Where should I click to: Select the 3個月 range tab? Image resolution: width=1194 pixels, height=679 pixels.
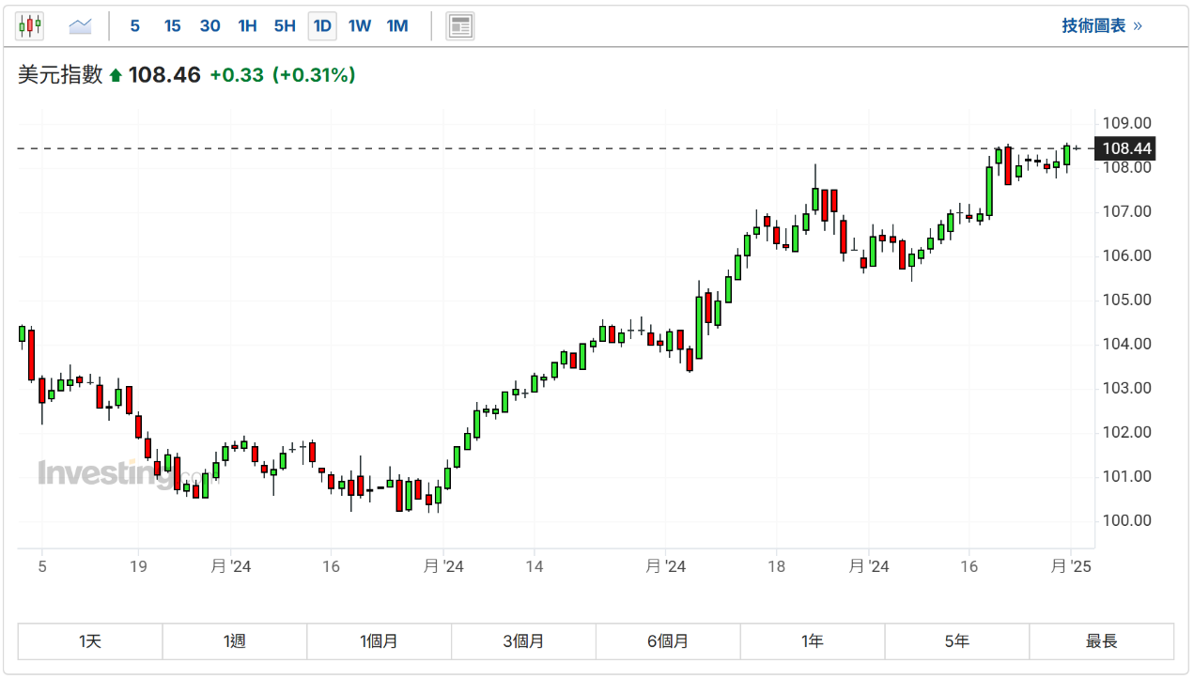click(x=523, y=641)
